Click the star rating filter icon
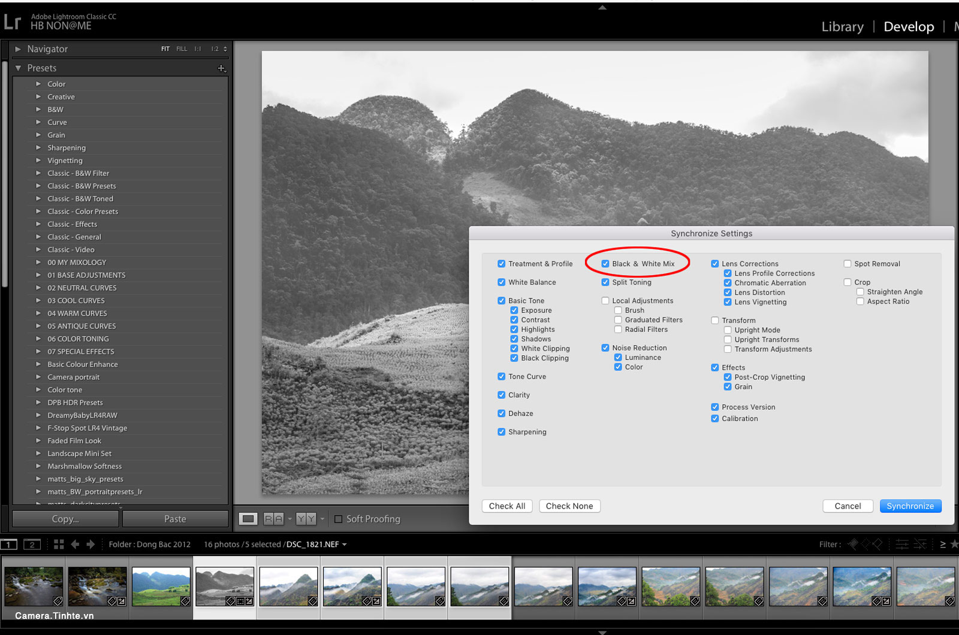959x635 pixels. [954, 544]
